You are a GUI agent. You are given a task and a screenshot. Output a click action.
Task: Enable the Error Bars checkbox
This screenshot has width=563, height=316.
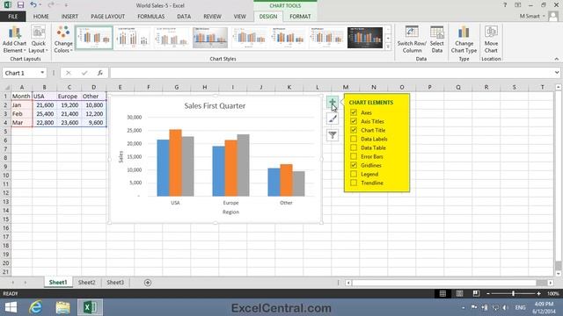(x=354, y=156)
